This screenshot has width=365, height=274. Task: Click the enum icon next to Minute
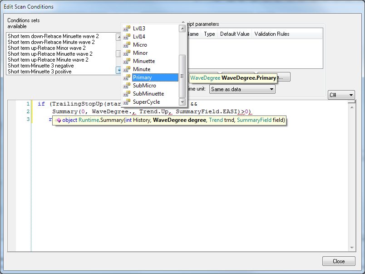(126, 69)
